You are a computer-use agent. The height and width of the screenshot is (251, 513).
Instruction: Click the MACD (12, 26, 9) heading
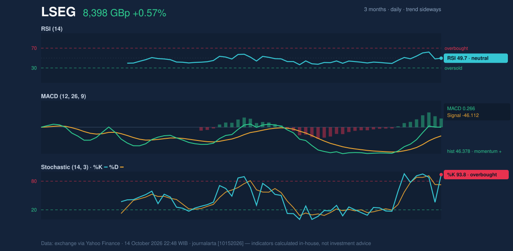(x=63, y=96)
